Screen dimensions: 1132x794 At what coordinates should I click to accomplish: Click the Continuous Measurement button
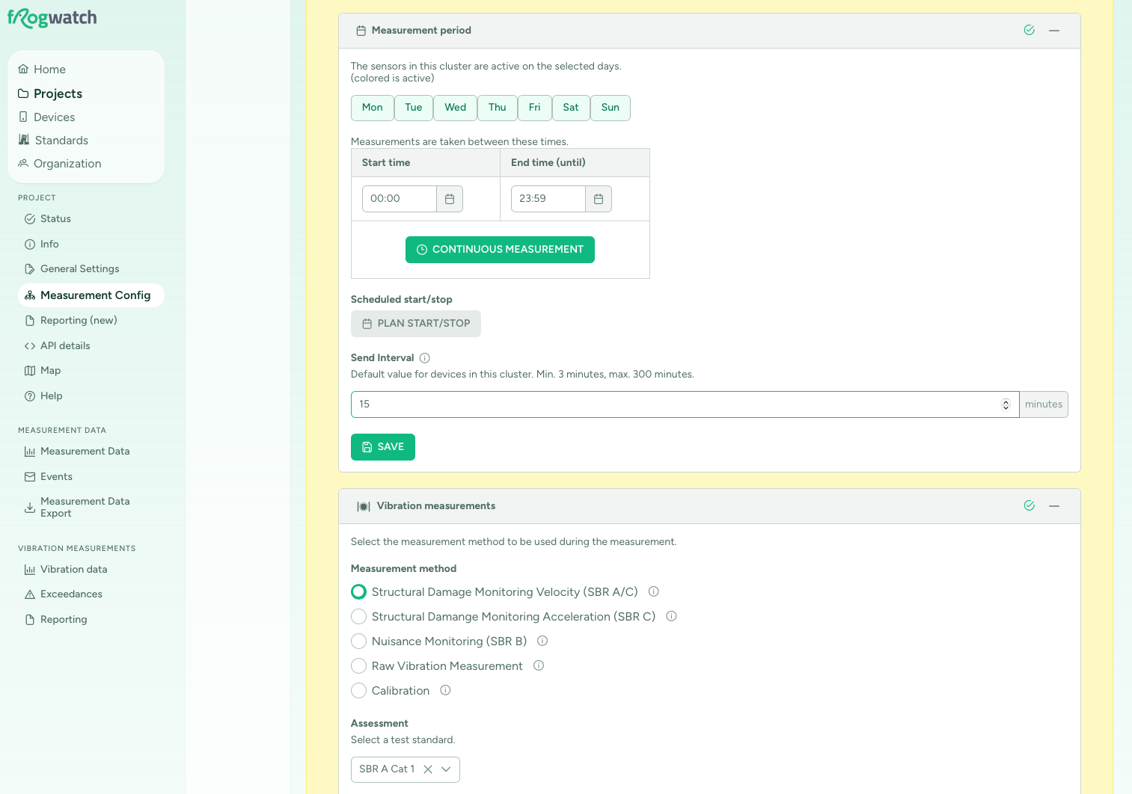pos(500,250)
